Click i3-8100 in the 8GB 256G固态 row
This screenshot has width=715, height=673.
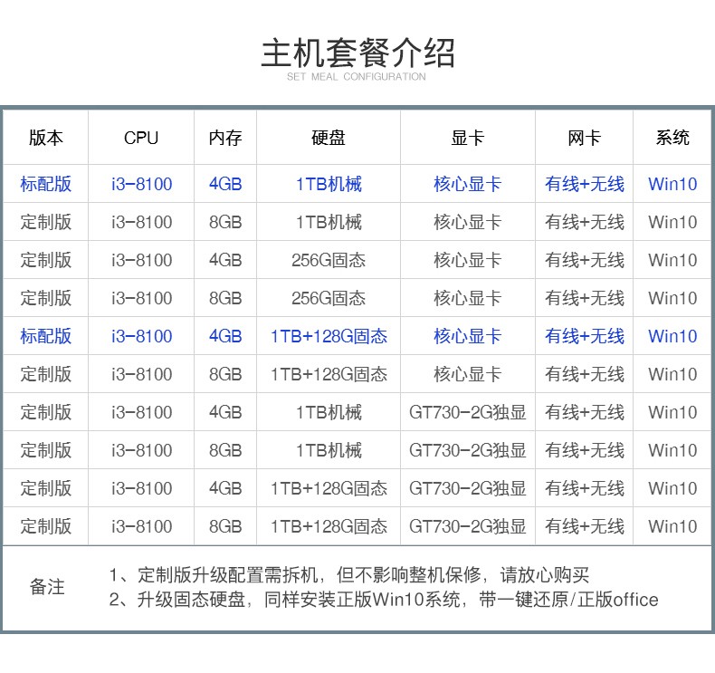[141, 298]
